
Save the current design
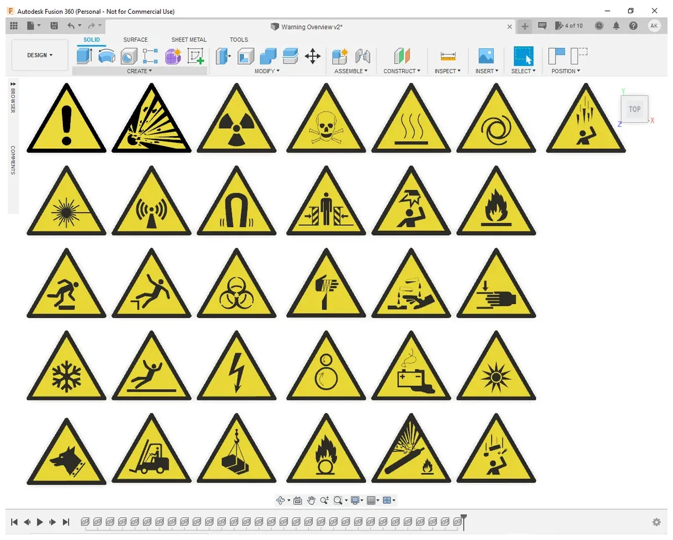[x=54, y=25]
